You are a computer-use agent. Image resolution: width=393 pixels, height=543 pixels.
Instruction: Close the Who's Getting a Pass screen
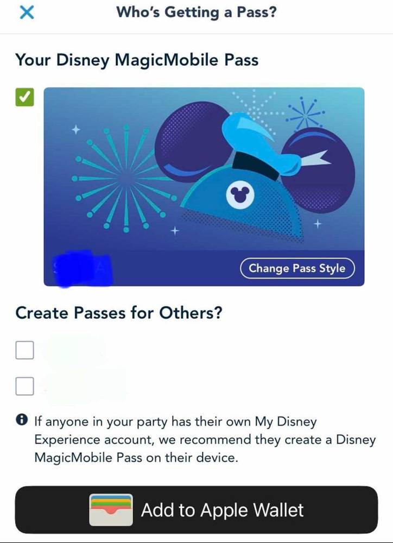pos(27,12)
